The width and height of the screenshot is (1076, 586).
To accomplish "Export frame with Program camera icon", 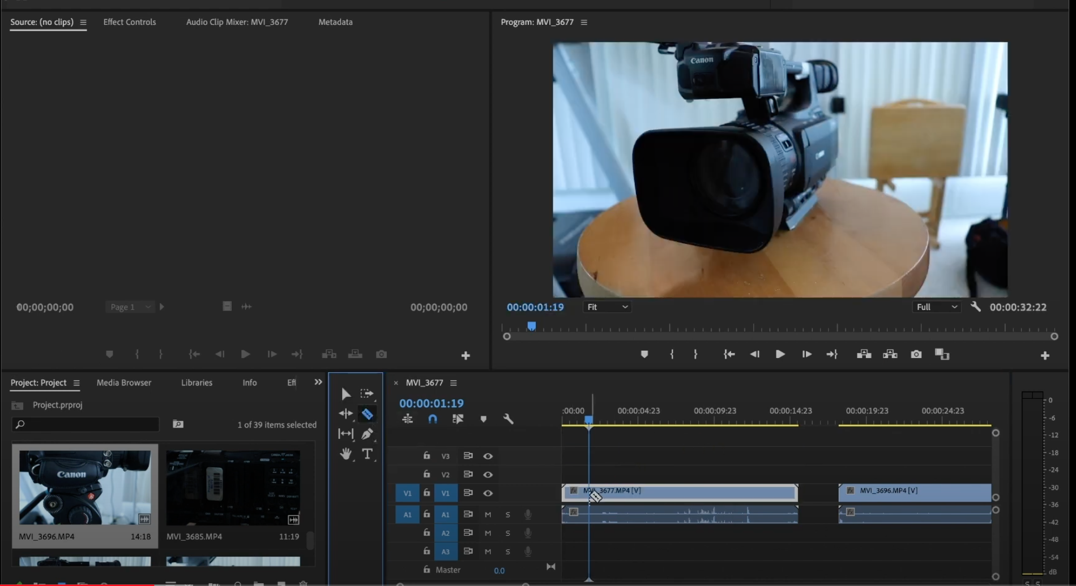I will [x=916, y=354].
